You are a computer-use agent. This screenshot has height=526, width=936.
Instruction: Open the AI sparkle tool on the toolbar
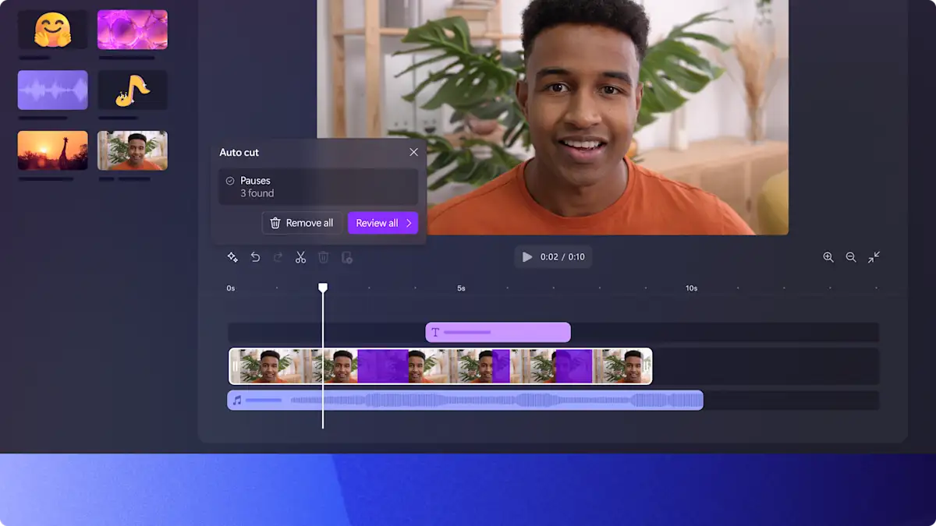point(232,257)
